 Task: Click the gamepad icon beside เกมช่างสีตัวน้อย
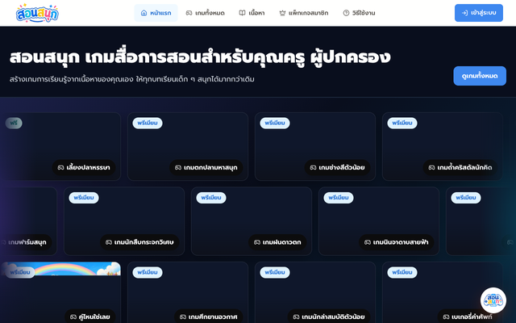(x=313, y=167)
